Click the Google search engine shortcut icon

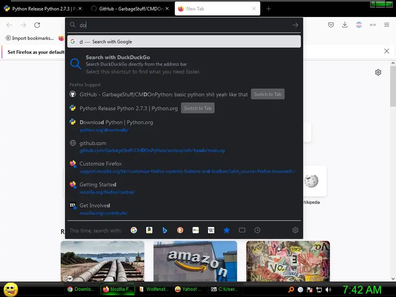[x=133, y=230]
